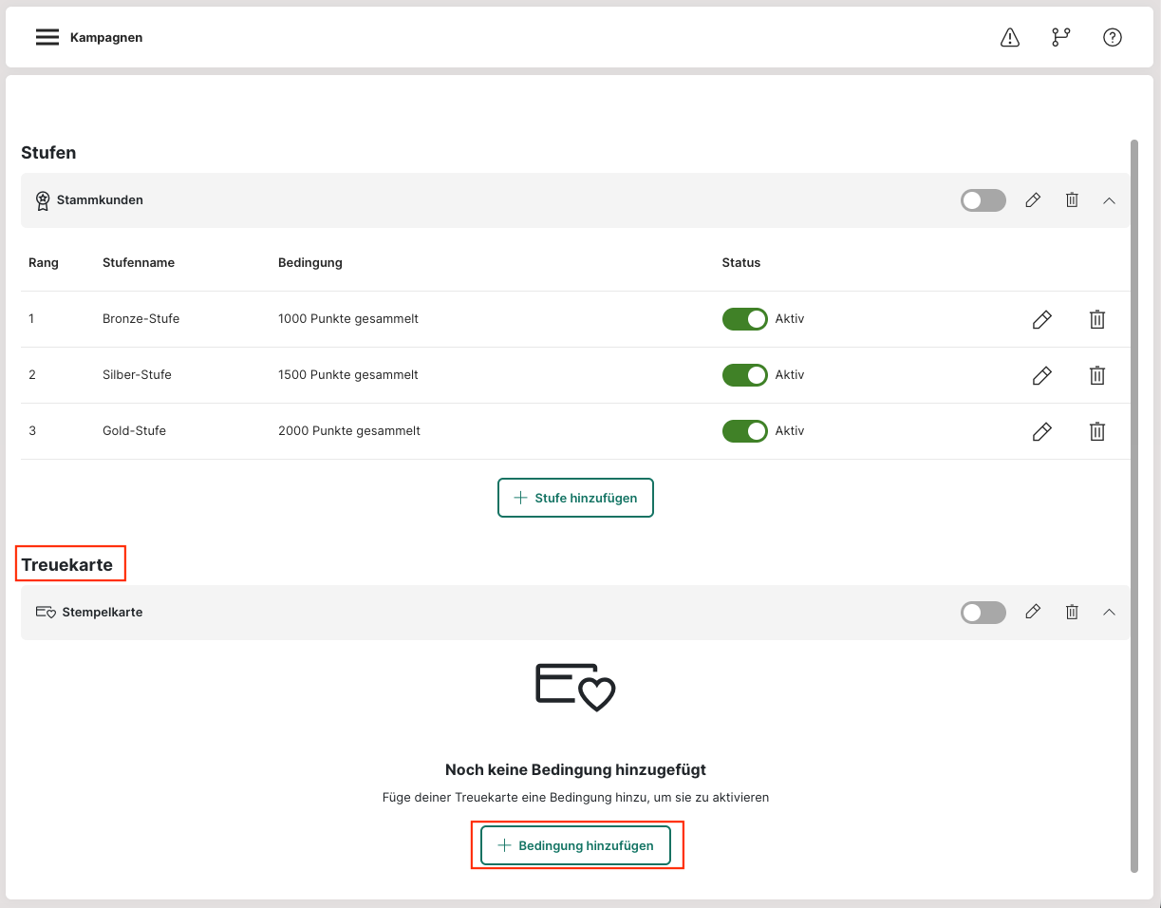
Task: Edit the Stammkunden program with pencil
Action: click(x=1033, y=200)
